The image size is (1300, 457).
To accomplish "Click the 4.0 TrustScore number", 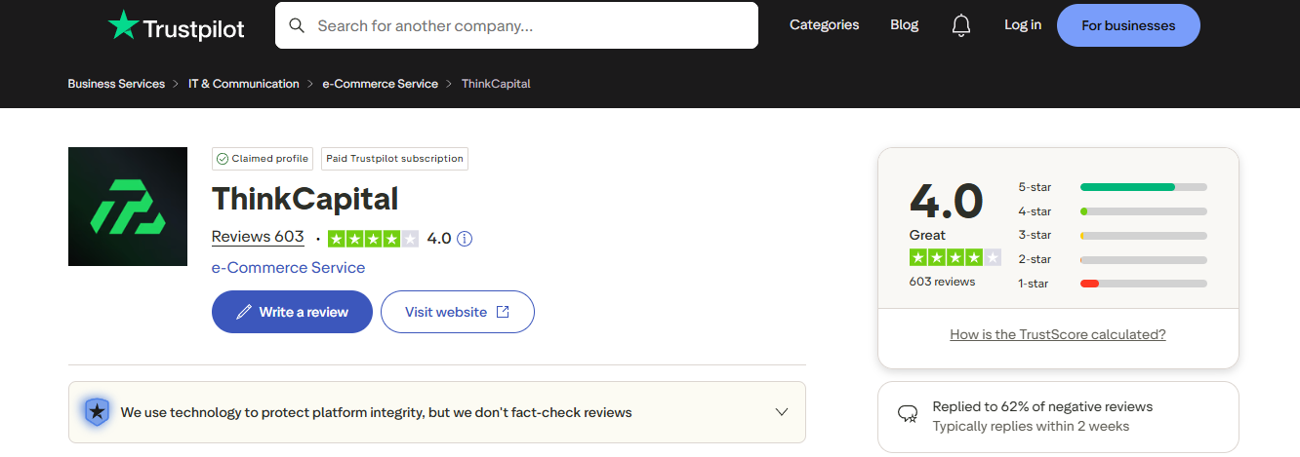I will pos(946,202).
